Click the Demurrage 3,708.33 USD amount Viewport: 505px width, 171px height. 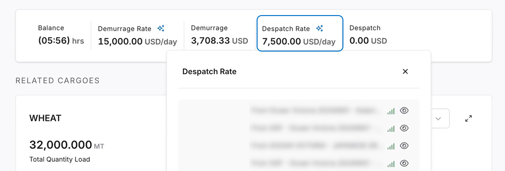click(x=219, y=41)
